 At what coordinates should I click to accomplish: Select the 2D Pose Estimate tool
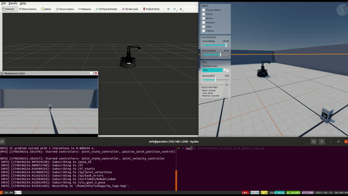[x=107, y=9]
